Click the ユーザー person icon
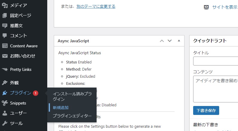This screenshot has height=131, width=238. (x=5, y=113)
